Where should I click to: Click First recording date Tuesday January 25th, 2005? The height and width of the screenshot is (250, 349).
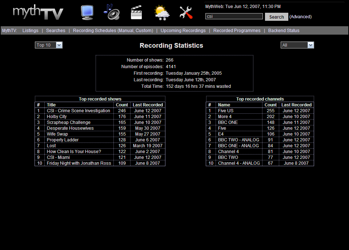[194, 73]
